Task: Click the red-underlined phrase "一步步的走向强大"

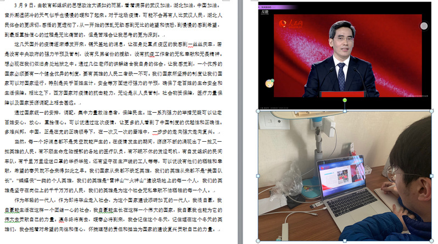Action: point(172,132)
